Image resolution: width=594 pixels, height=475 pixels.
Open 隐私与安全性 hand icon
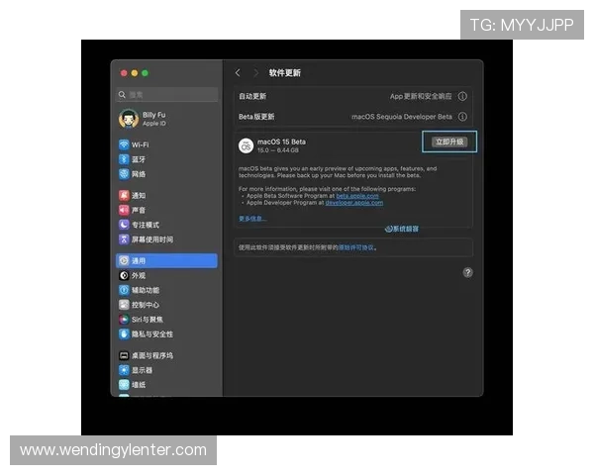click(x=124, y=334)
